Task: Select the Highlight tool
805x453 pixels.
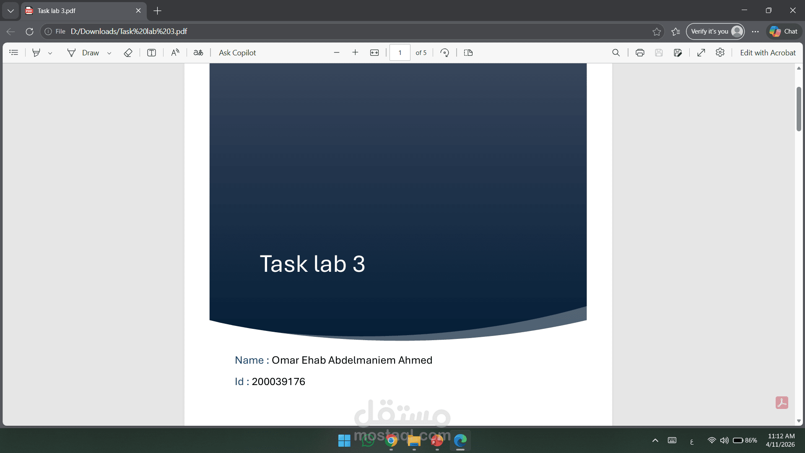Action: (36, 52)
